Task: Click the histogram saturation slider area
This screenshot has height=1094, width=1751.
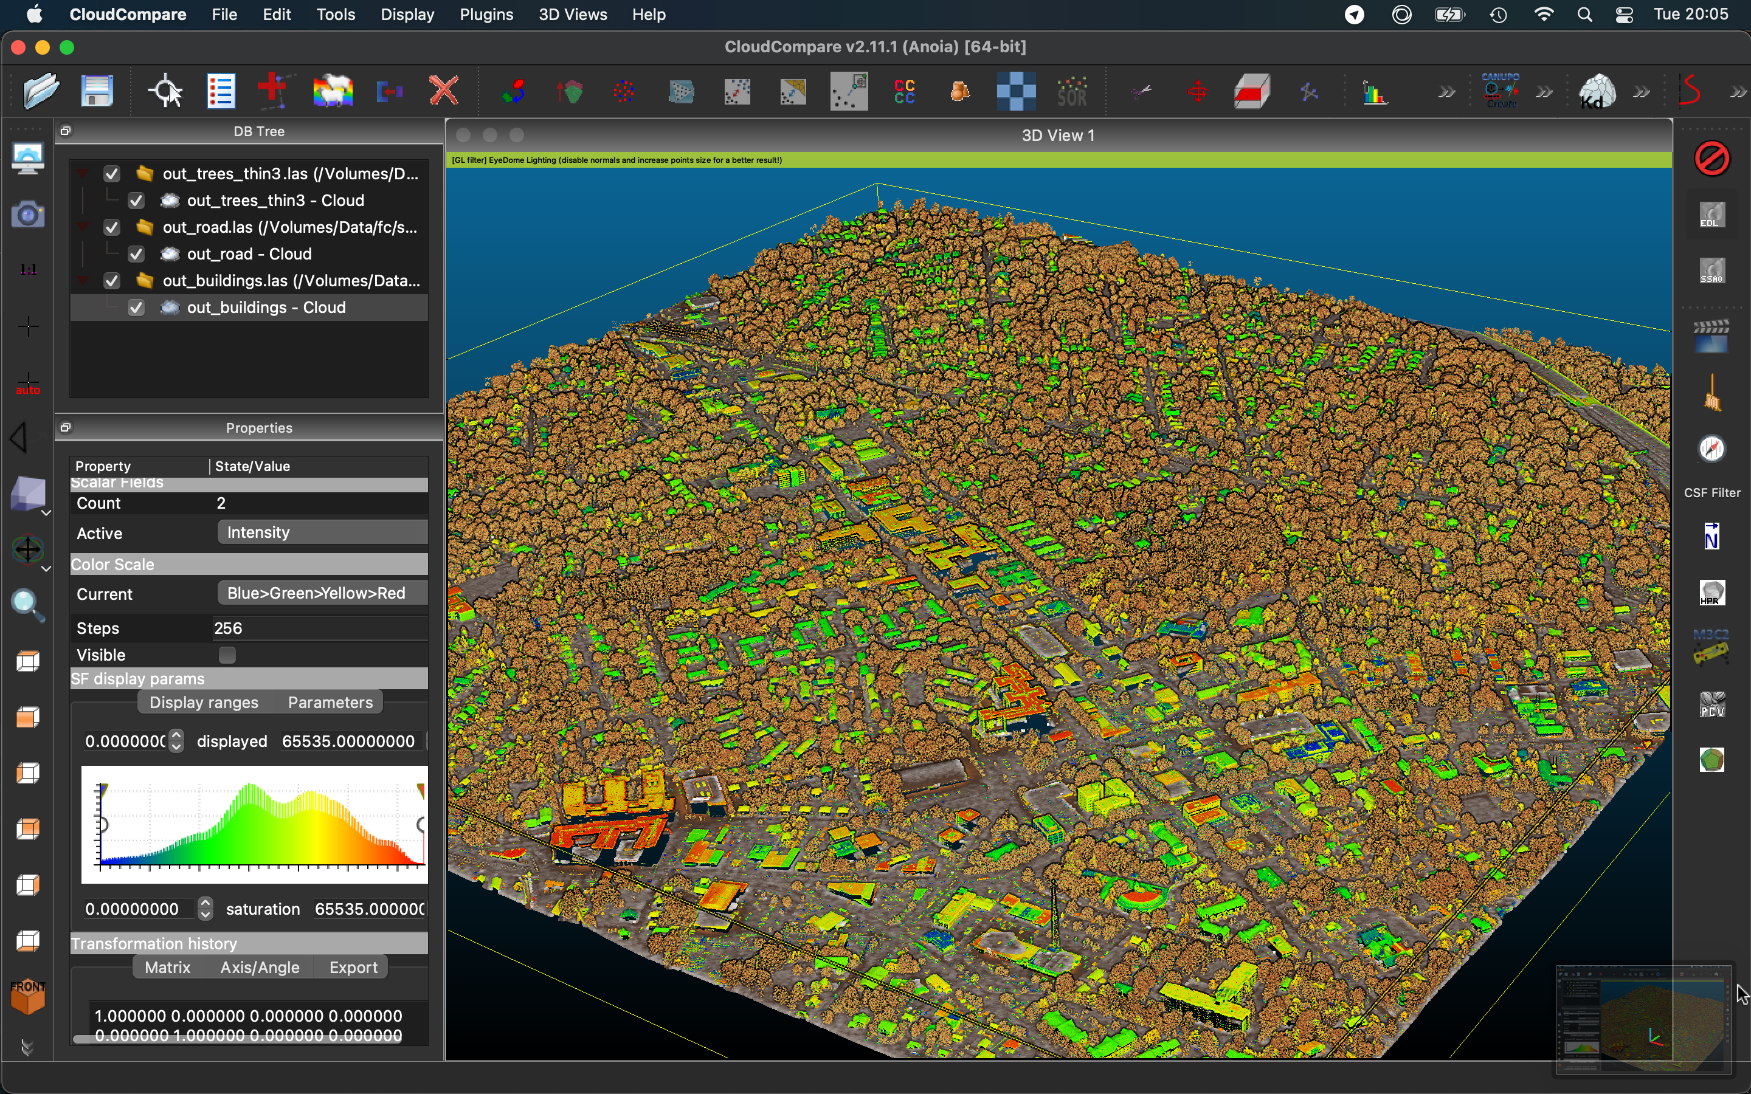Action: 254,825
